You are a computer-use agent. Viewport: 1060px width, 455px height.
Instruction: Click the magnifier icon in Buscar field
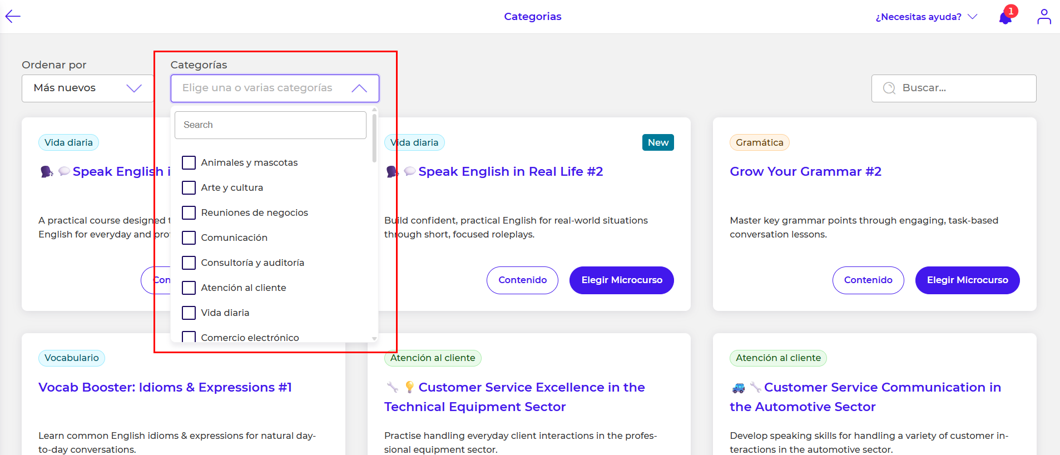tap(889, 88)
